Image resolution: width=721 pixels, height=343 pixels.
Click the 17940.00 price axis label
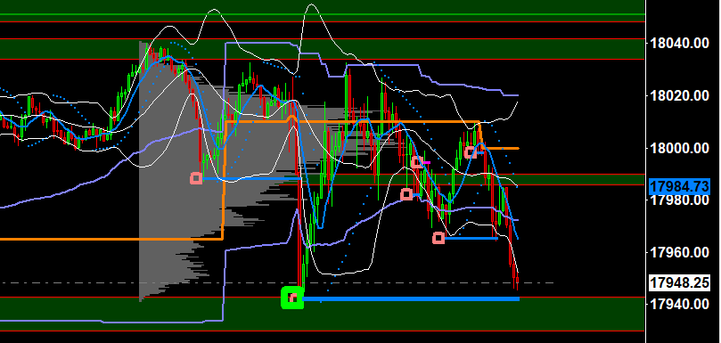(679, 304)
